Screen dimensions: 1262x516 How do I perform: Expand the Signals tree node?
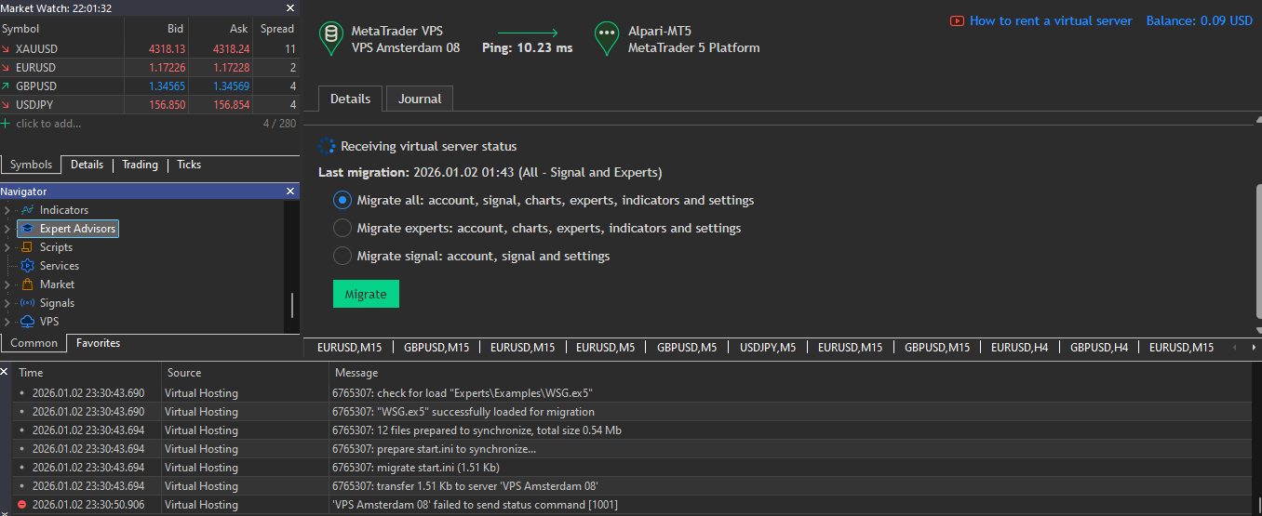(x=7, y=303)
